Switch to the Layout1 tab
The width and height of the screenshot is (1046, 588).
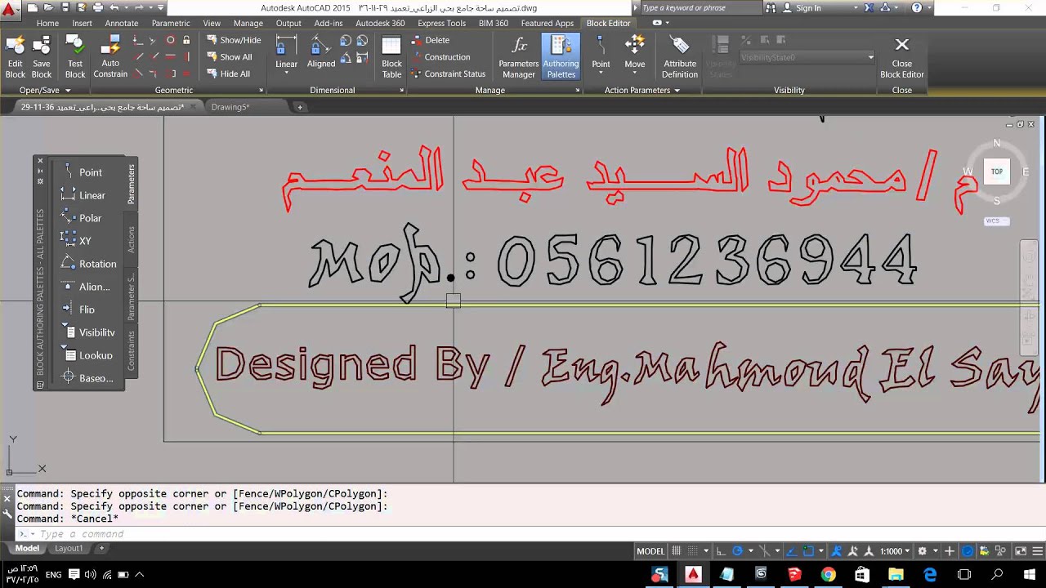pos(69,549)
